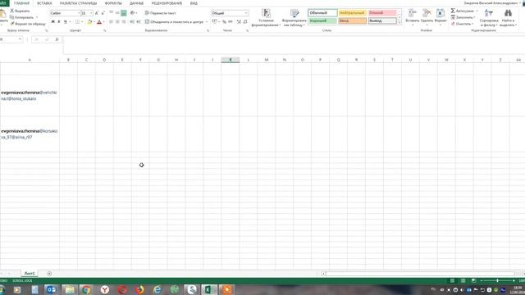Apply the red font color
The width and height of the screenshot is (525, 295).
coord(99,22)
